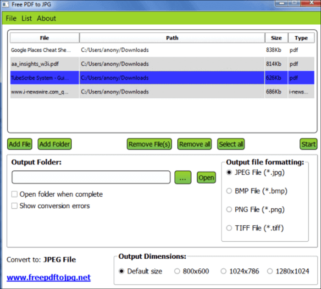
Task: Choose 1280x1024 output dimensions
Action: [270, 271]
